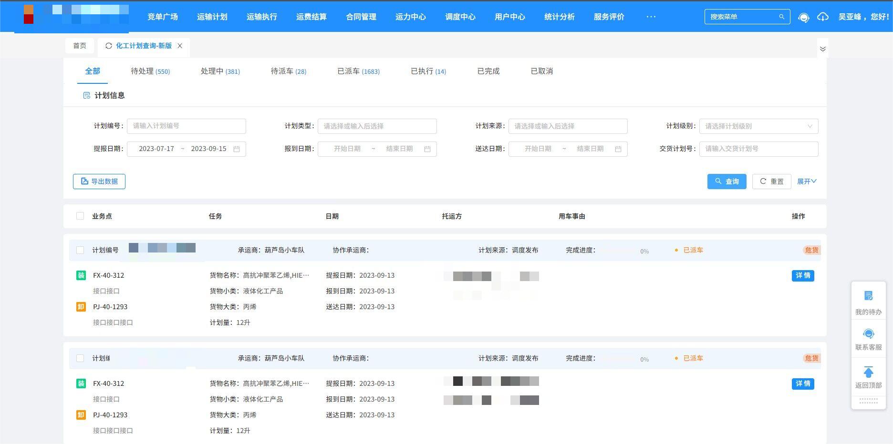Screen dimensions: 893x444
Task: Click the first plan 完成进度 bar
Action: pyautogui.click(x=618, y=251)
